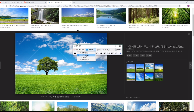Open related thumbnail of small tree on hill
The image size is (194, 112).
coord(149,77)
